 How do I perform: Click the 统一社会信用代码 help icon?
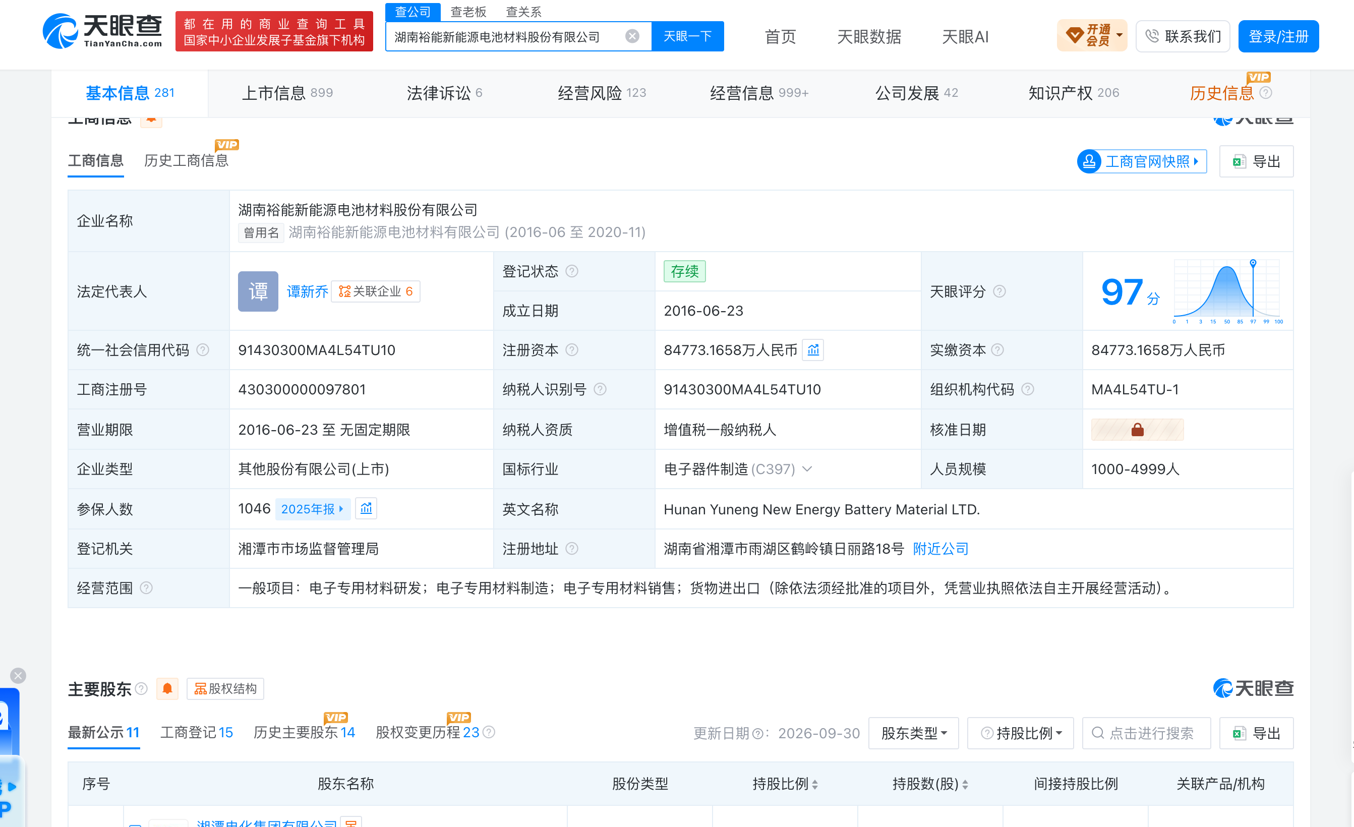[203, 350]
